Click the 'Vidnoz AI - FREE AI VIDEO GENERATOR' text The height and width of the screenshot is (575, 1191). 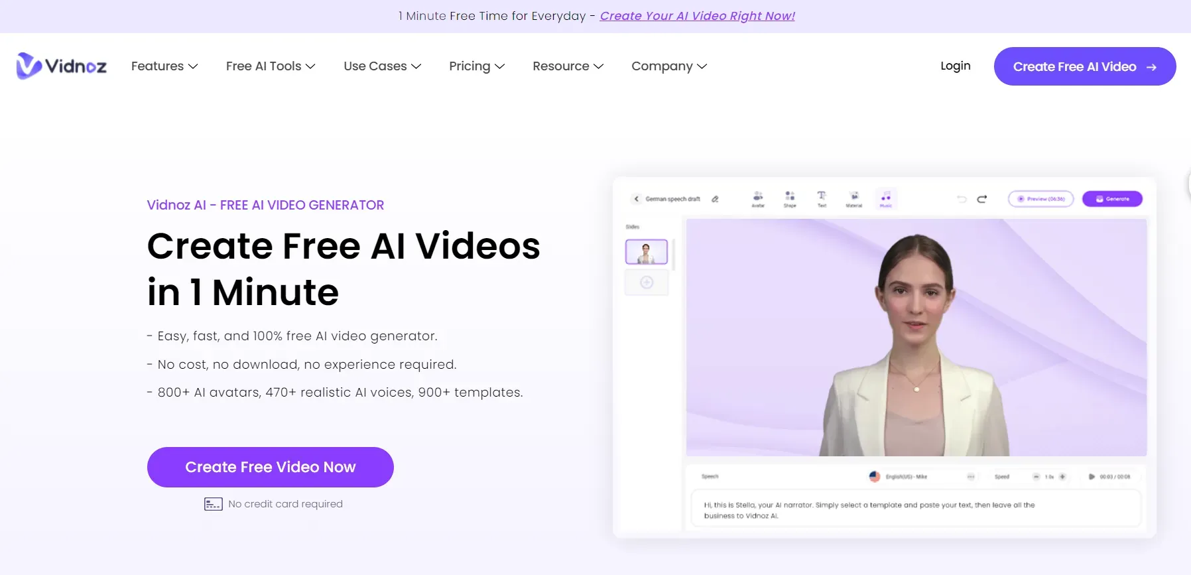265,205
